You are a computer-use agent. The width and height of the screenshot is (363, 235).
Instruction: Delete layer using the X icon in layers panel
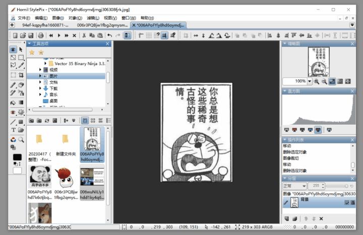tap(321, 218)
